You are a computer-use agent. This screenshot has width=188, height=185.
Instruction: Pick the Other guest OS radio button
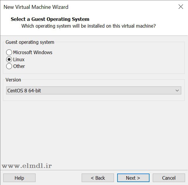[x=9, y=66]
